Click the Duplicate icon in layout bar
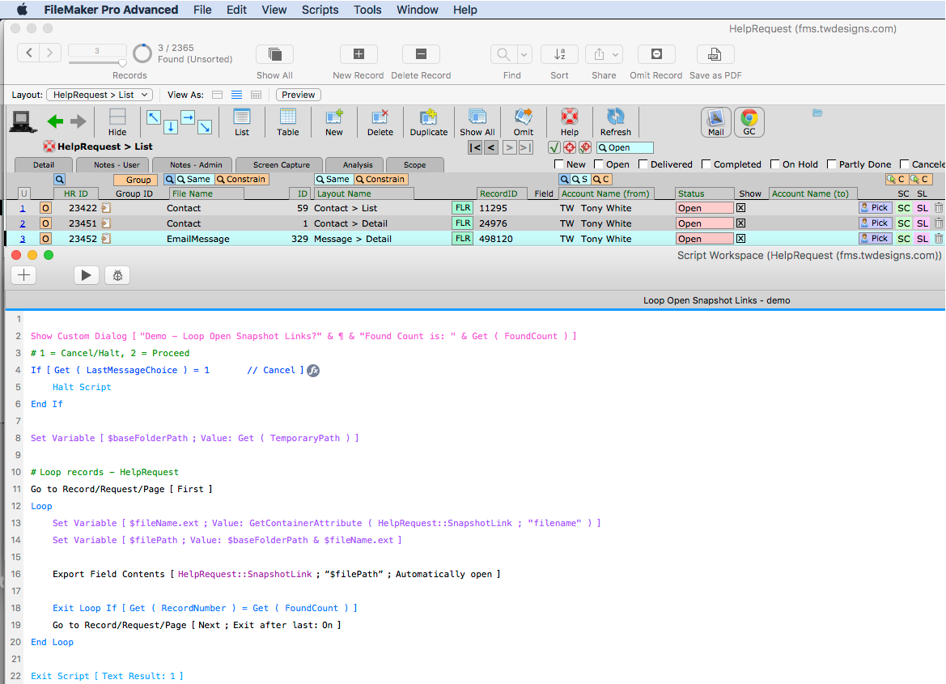The height and width of the screenshot is (684, 946). tap(429, 122)
